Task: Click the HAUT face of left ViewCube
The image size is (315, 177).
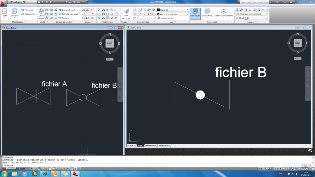Action: coord(110,43)
